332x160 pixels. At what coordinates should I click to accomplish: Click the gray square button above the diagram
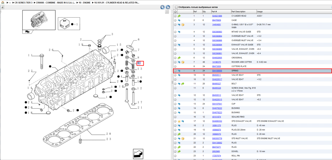[167, 12]
